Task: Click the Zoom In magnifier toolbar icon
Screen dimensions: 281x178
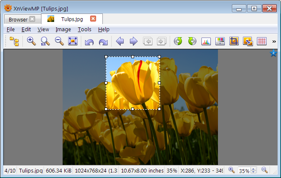Action: click(31, 41)
